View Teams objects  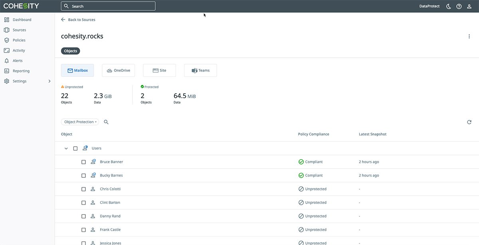pos(200,70)
